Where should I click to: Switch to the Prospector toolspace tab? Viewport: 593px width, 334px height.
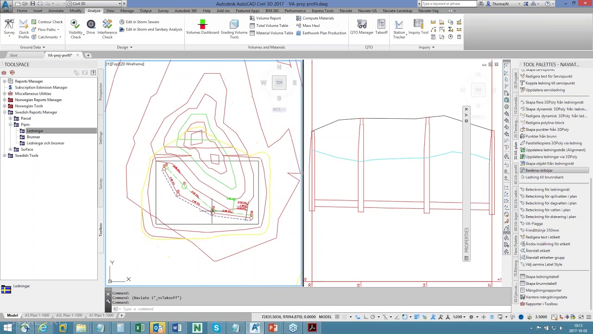coord(101,92)
